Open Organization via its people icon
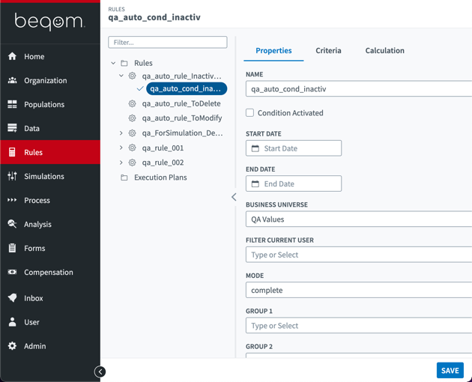This screenshot has width=472, height=382. 12,80
